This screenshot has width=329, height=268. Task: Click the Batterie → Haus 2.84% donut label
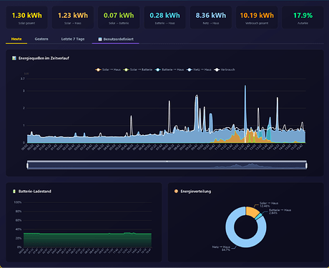point(280,212)
